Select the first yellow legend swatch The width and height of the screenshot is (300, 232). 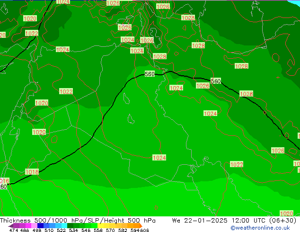pos(100,226)
